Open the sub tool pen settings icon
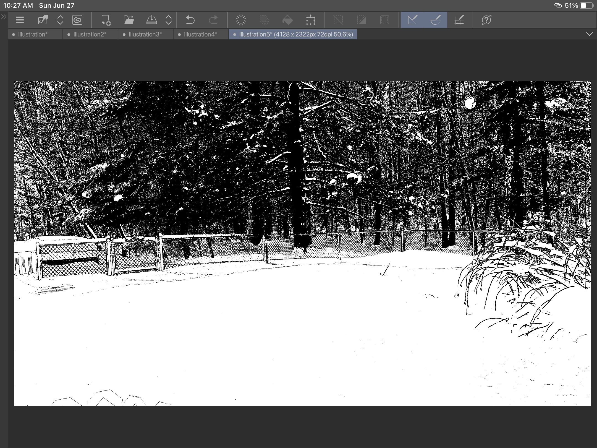 [x=43, y=20]
